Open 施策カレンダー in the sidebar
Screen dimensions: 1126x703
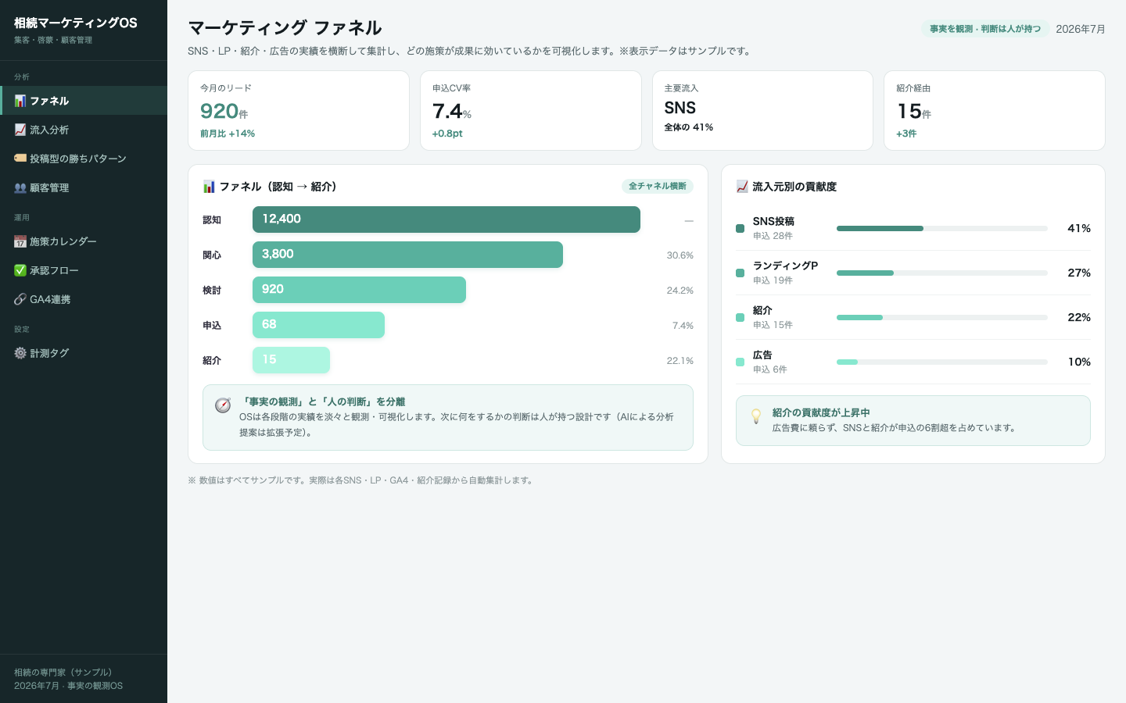[84, 241]
